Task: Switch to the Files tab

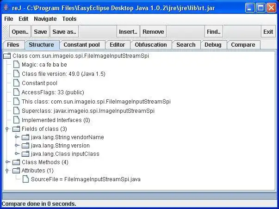Action: click(x=13, y=45)
